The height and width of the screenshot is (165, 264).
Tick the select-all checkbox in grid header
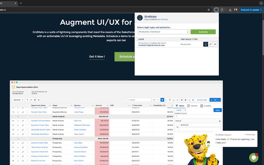[x=28, y=105]
